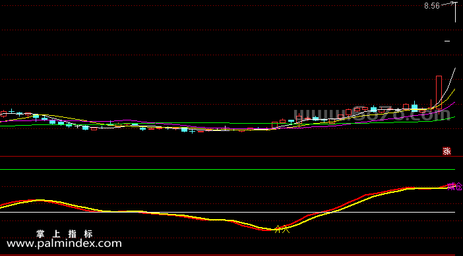Select the white moving average line tip

[x=454, y=69]
